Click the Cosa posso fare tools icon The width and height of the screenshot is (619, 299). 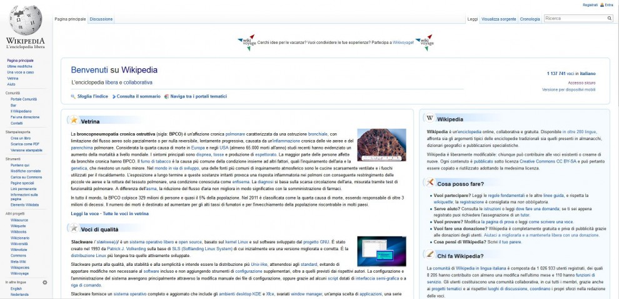tap(430, 182)
